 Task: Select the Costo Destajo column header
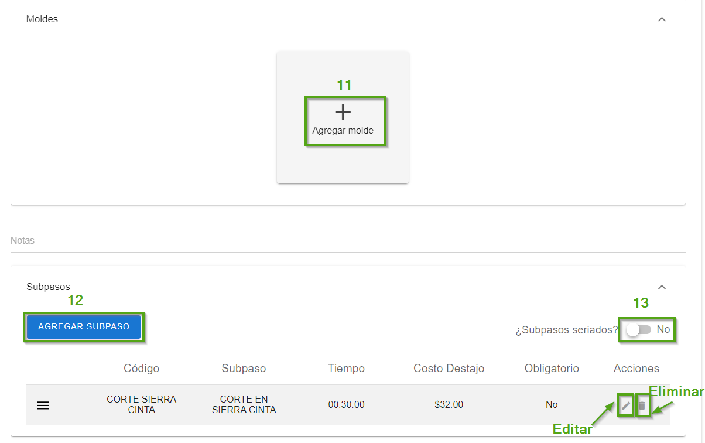(449, 369)
